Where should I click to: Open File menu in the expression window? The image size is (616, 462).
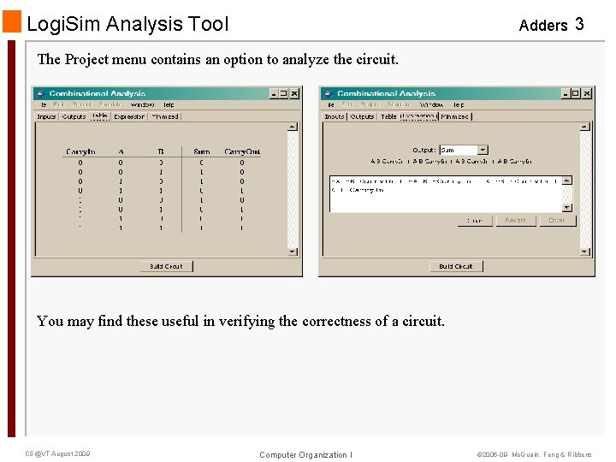[x=331, y=104]
